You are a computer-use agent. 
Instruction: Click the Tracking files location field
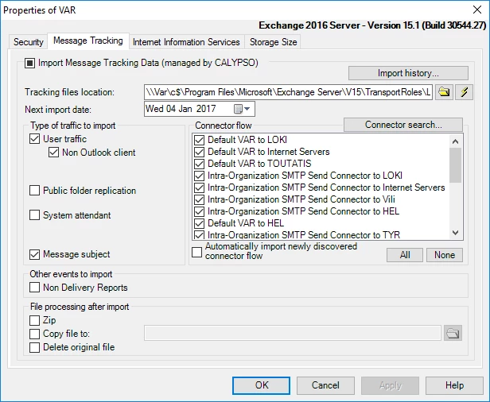coord(288,92)
